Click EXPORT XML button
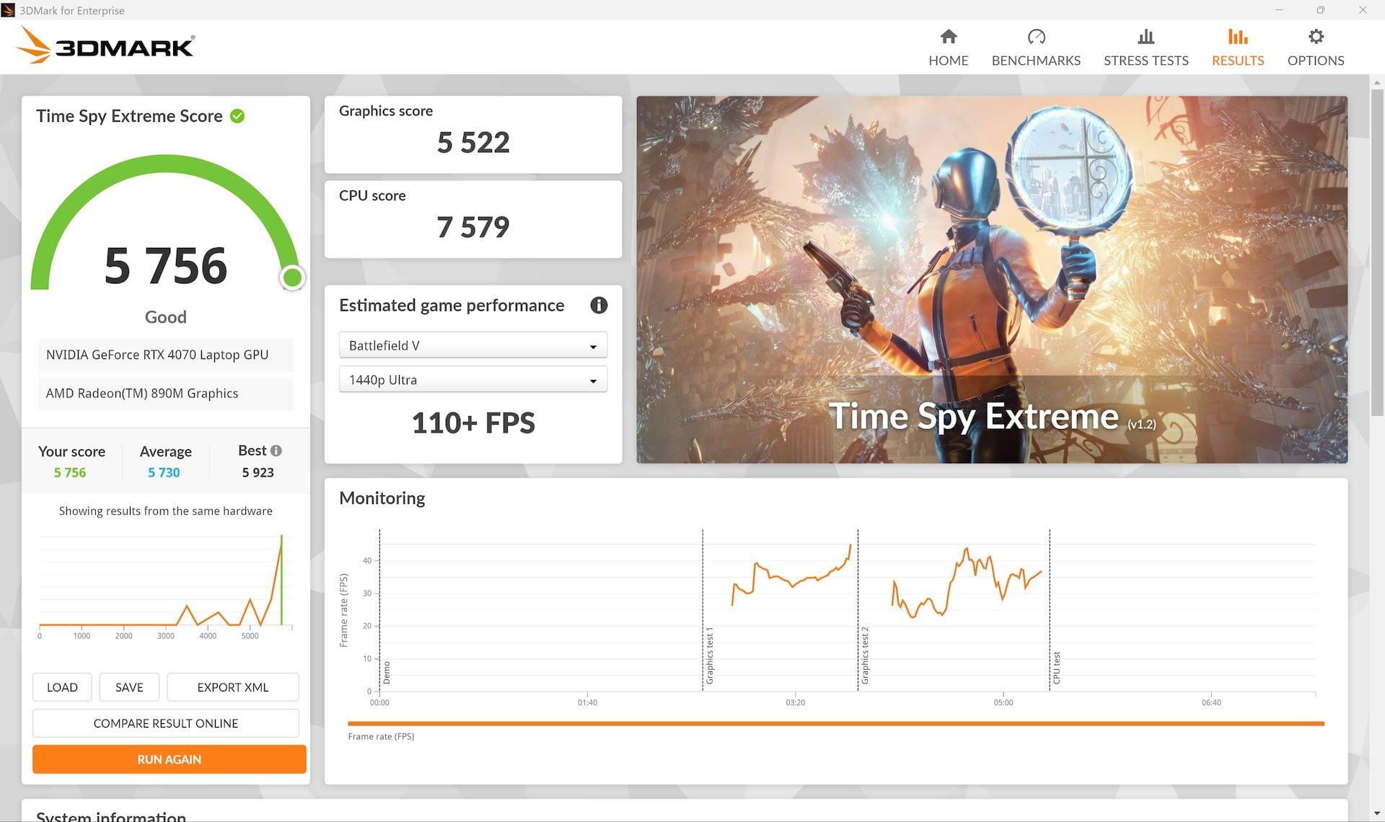Screen dimensions: 1385x822 pyautogui.click(x=232, y=687)
